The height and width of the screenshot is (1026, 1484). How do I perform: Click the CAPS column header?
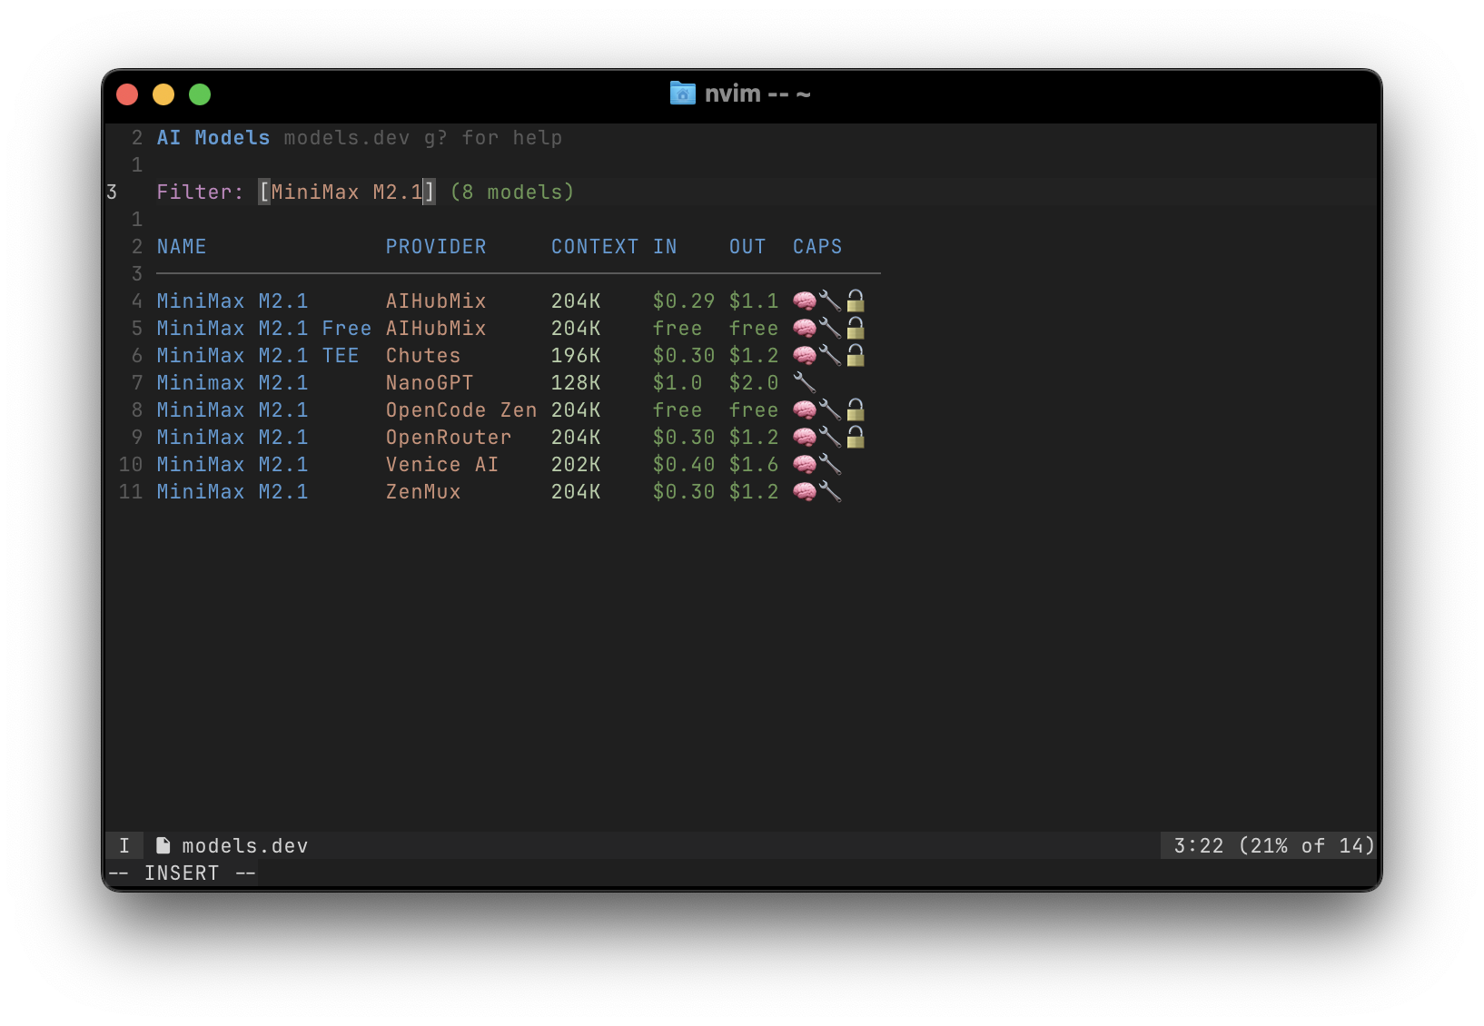pyautogui.click(x=817, y=246)
